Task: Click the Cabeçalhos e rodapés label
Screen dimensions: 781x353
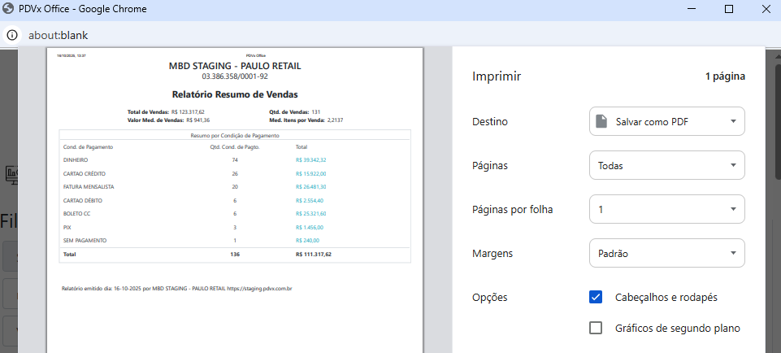Action: (x=666, y=297)
